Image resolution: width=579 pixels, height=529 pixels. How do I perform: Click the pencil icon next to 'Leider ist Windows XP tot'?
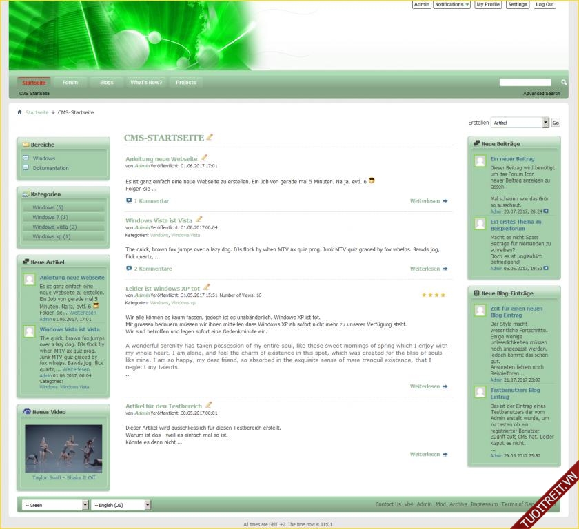pyautogui.click(x=206, y=287)
